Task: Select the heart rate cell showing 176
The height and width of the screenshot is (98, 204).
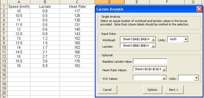Action: [x=77, y=61]
